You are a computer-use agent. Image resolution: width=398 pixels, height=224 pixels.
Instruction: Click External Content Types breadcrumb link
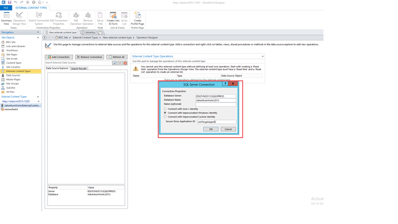coord(85,38)
